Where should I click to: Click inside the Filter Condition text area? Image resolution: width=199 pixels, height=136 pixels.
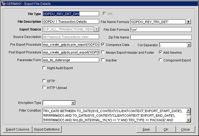(115, 115)
